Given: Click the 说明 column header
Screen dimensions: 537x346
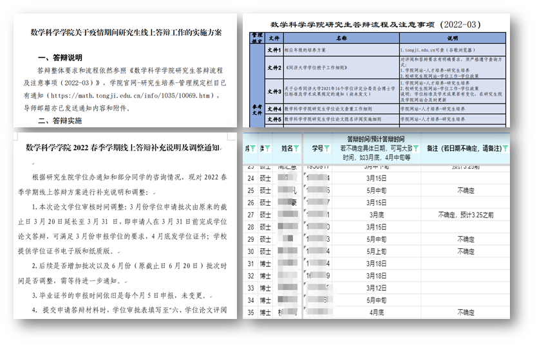Looking at the screenshot, I should pos(453,38).
